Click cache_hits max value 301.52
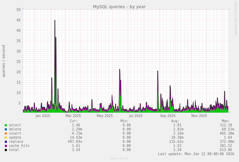This screenshot has height=162, width=239. point(226,146)
